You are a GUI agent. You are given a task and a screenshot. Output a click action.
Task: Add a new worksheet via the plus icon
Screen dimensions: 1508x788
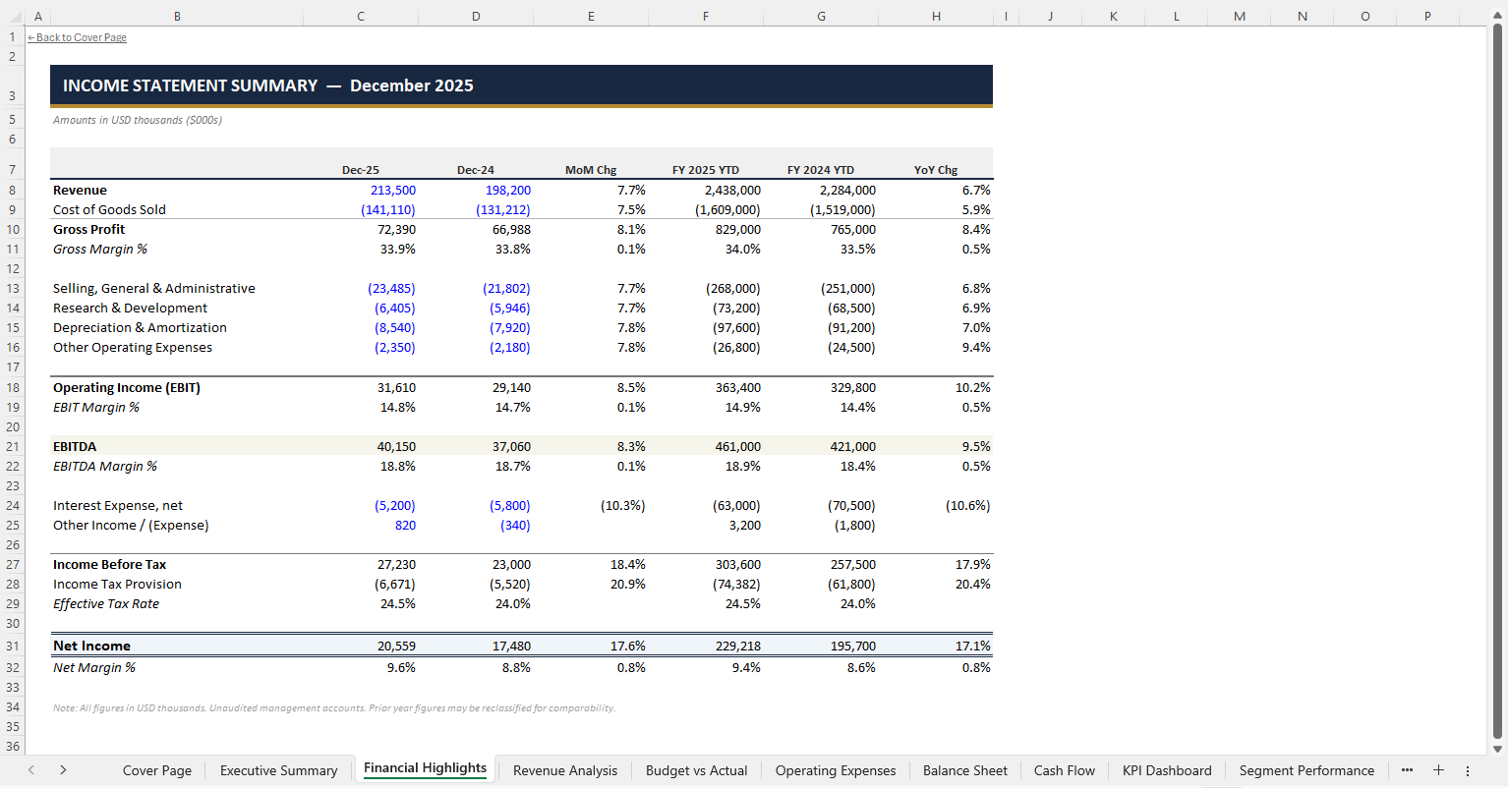pyautogui.click(x=1438, y=770)
